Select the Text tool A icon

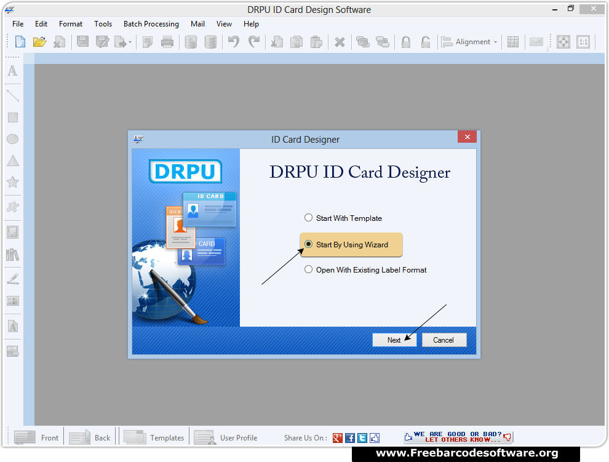coord(12,71)
